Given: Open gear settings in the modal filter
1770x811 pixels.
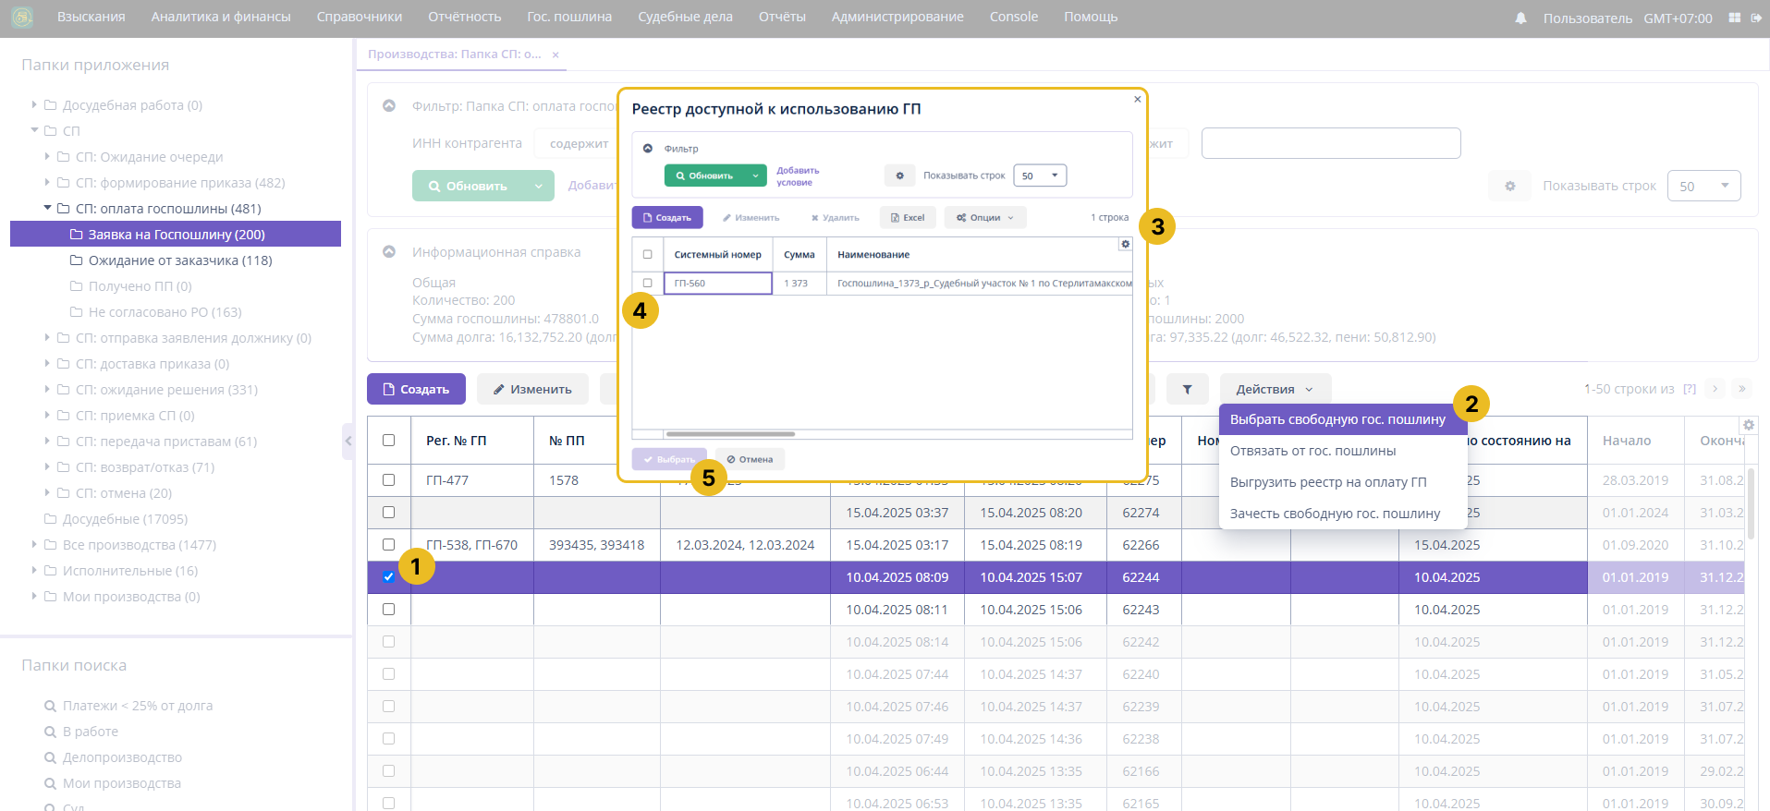Looking at the screenshot, I should coord(899,176).
